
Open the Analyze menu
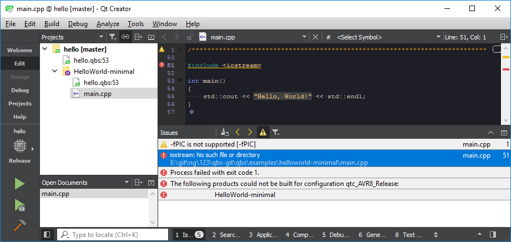pyautogui.click(x=108, y=24)
